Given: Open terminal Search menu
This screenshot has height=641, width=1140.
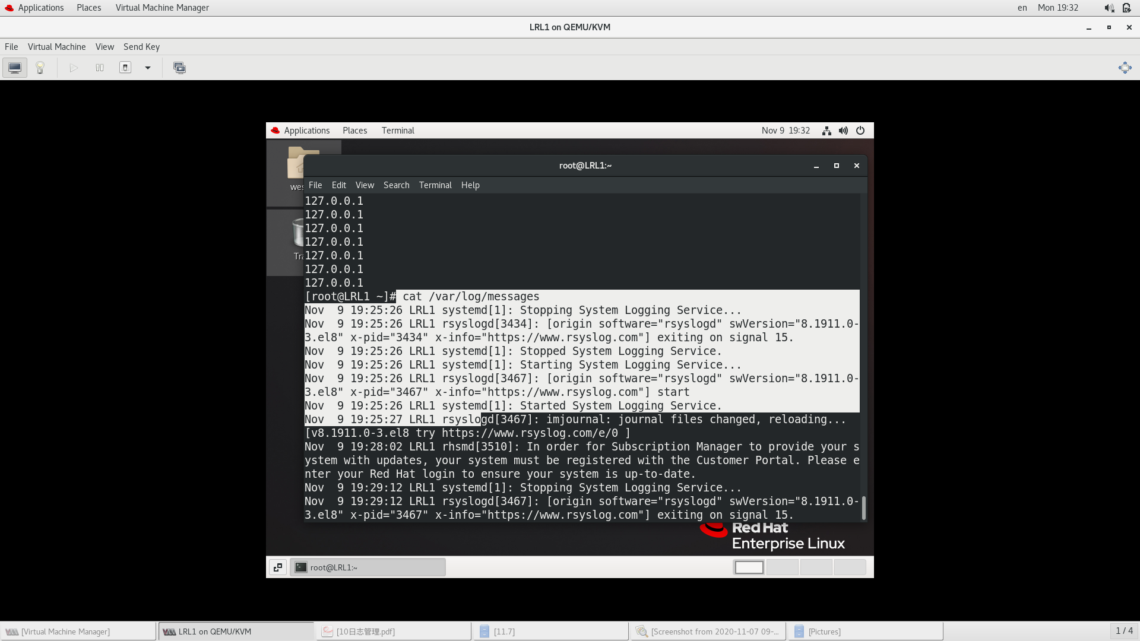Looking at the screenshot, I should click(396, 185).
